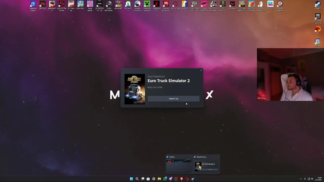Open the taskbar clock and date
Image resolution: width=324 pixels, height=182 pixels.
(x=318, y=179)
